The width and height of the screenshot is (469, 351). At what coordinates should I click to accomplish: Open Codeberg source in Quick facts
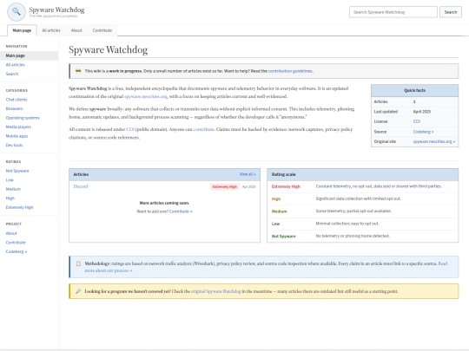point(423,132)
